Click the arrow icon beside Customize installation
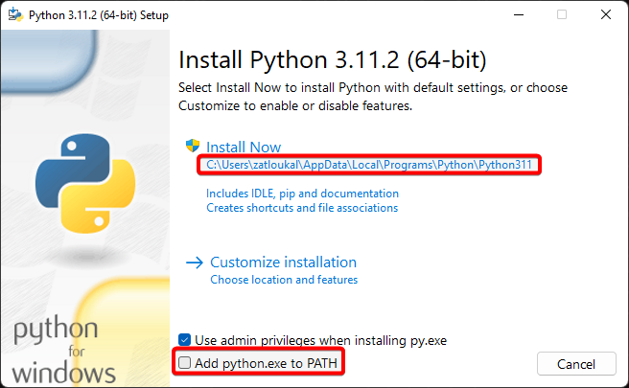This screenshot has width=629, height=388. pos(194,262)
